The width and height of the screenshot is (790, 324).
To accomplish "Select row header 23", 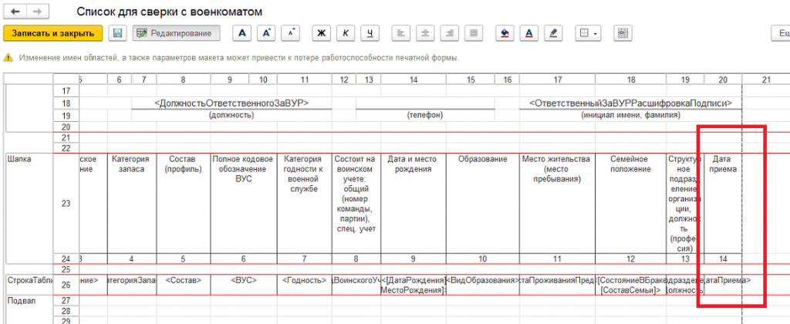I will pos(66,204).
